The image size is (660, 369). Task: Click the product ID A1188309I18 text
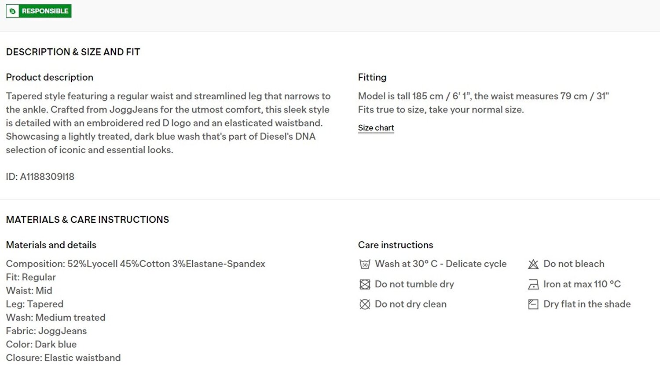40,177
